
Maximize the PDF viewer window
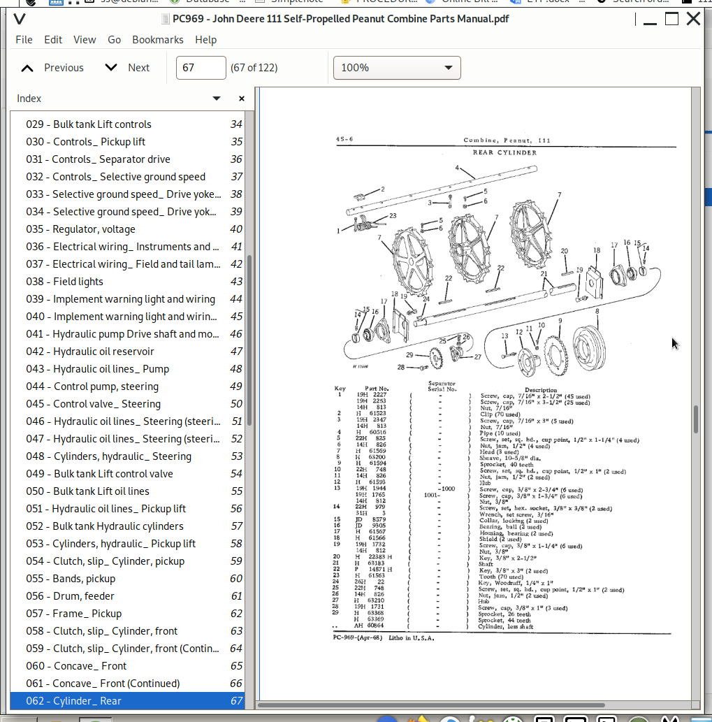tap(671, 19)
